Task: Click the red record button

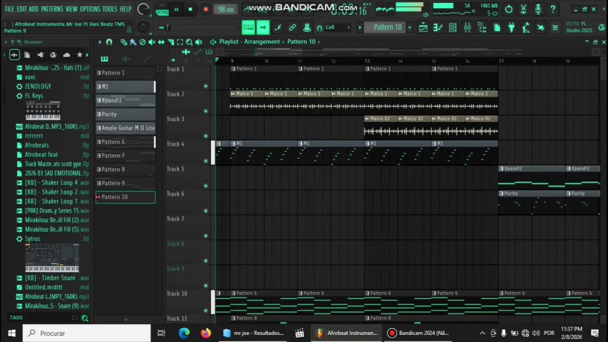Action: [206, 9]
